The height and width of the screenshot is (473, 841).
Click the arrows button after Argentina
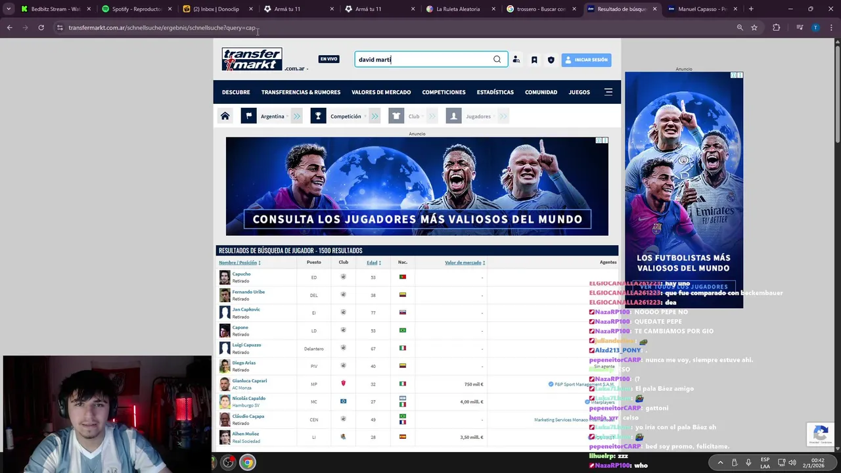tap(297, 116)
